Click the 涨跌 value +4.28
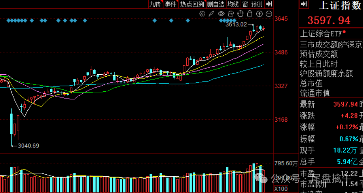Image resolution: width=363 pixels, height=193 pixels. point(349,116)
